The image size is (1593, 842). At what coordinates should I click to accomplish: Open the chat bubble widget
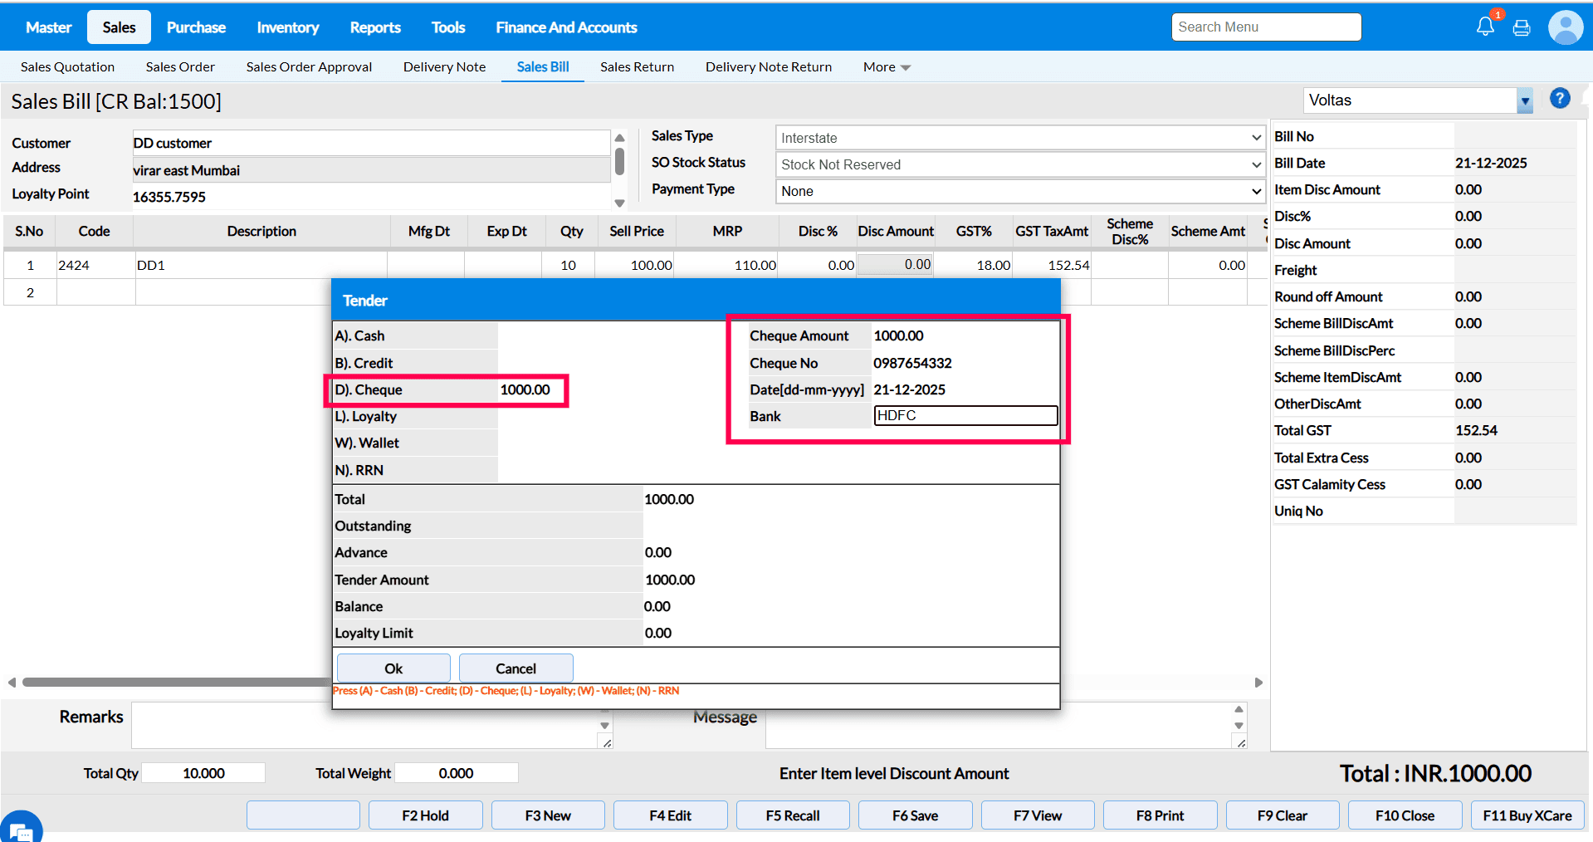coord(20,828)
